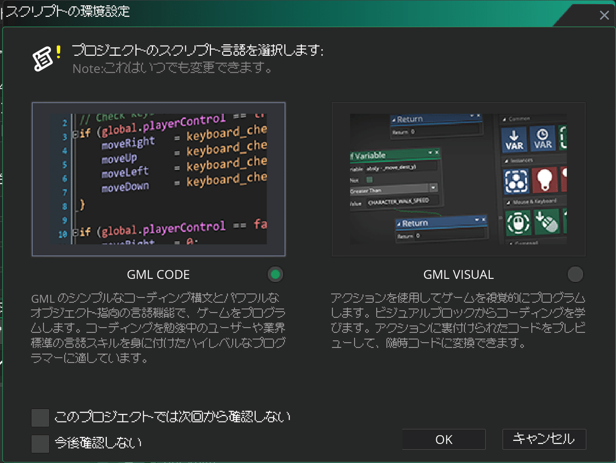Click the white lightbulb create icon in Instances row
616x463 pixels.
[545, 180]
